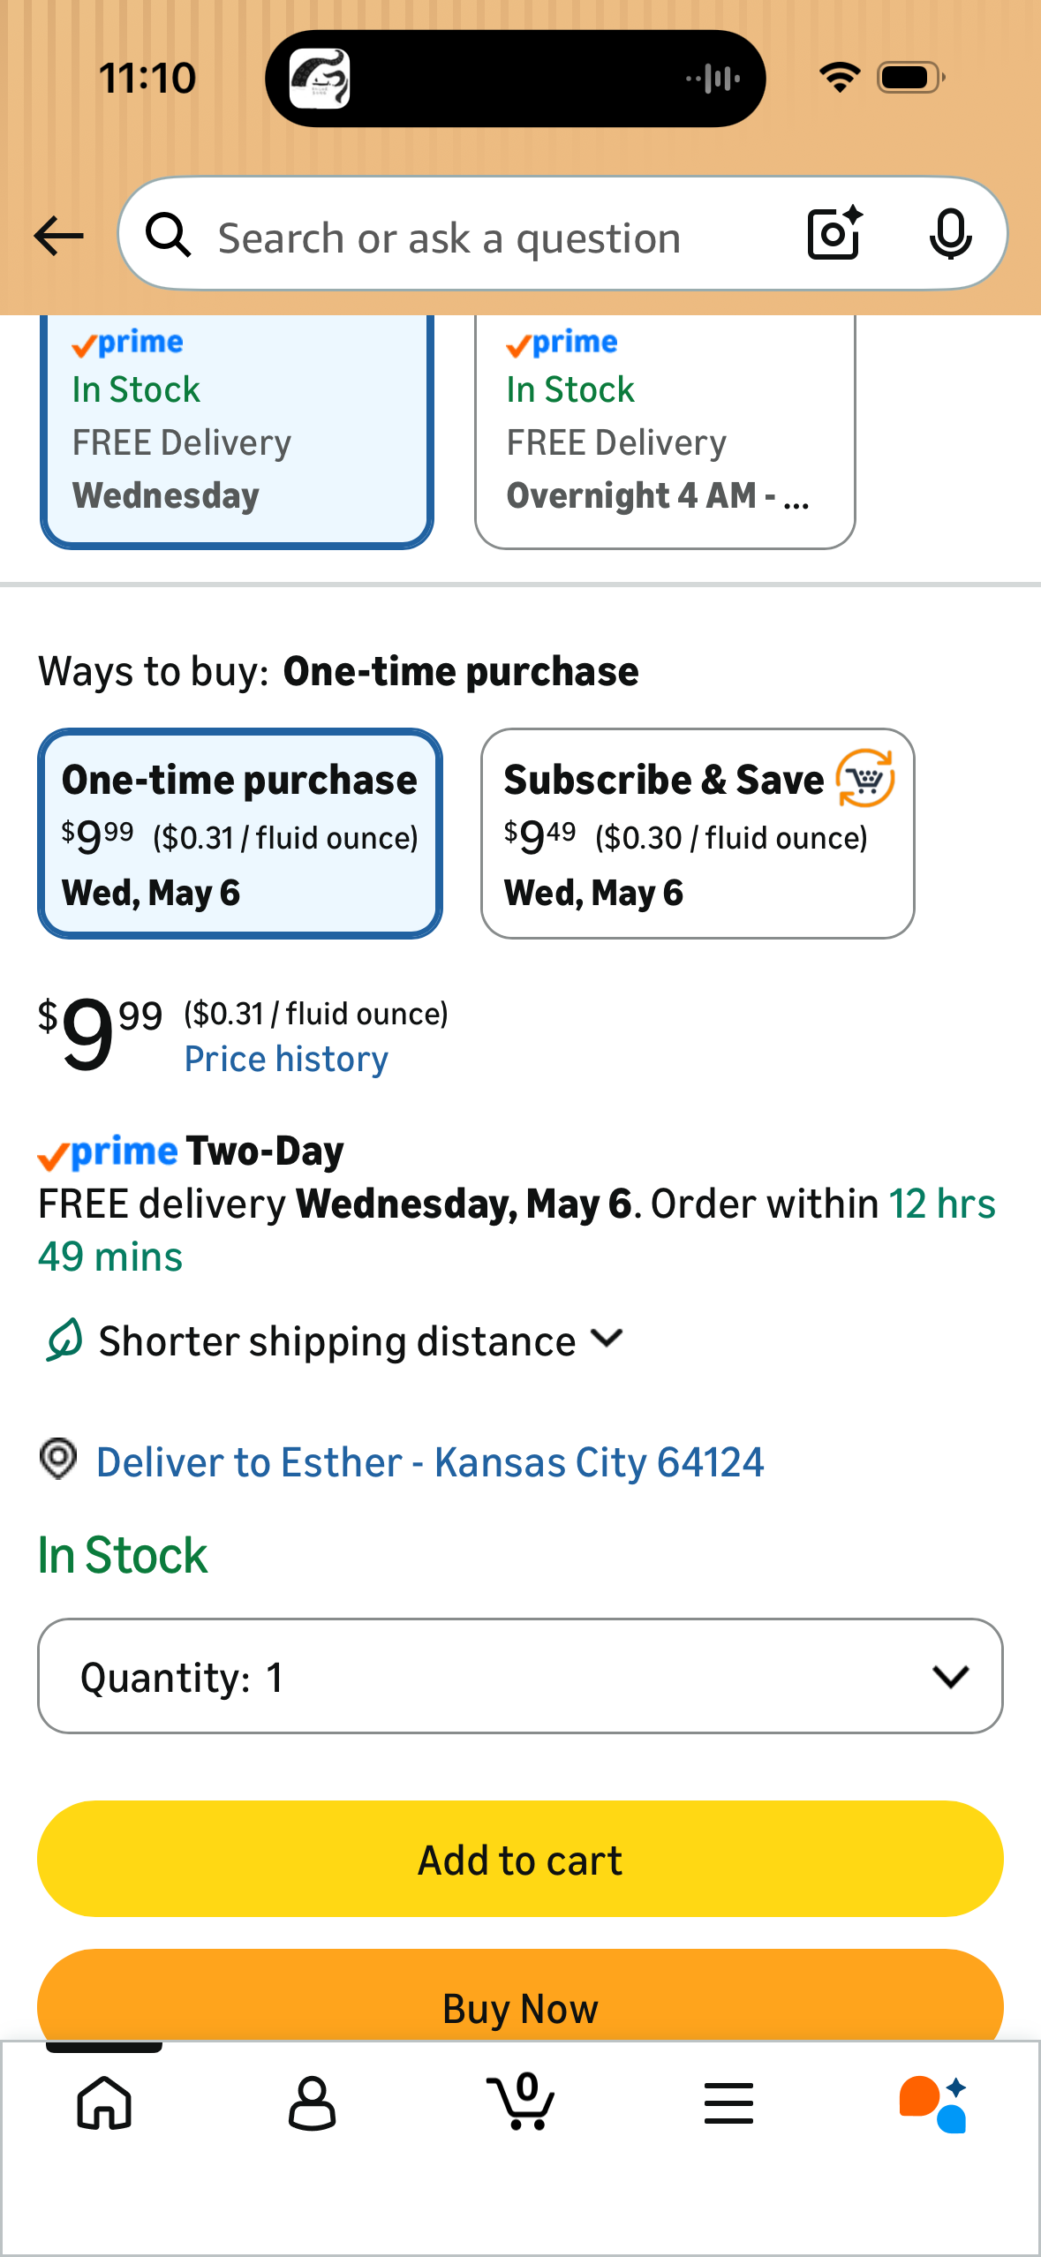The image size is (1041, 2257).
Task: Select the Wednesday free delivery card
Action: tap(237, 432)
